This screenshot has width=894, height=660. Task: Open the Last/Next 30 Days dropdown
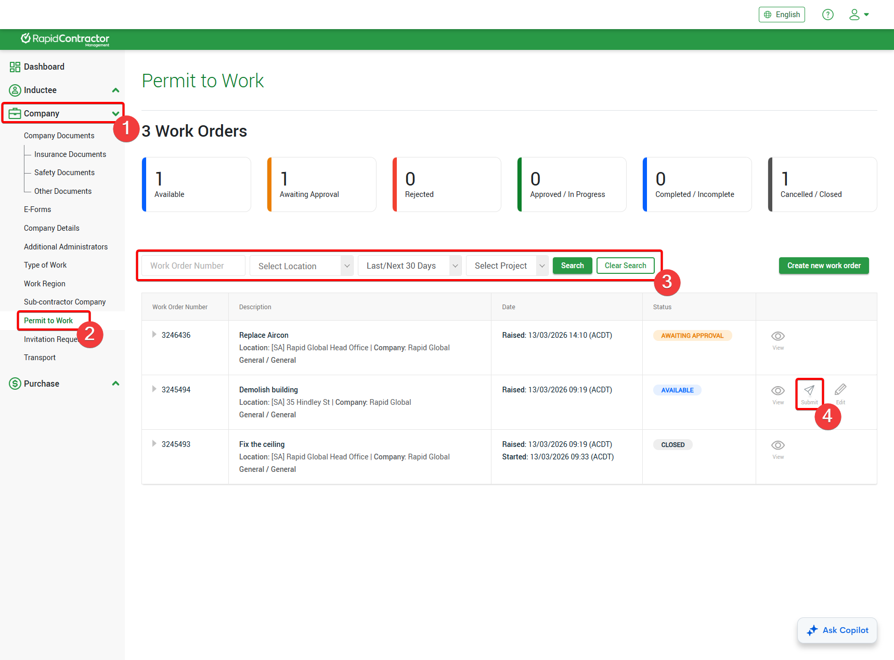(x=409, y=266)
